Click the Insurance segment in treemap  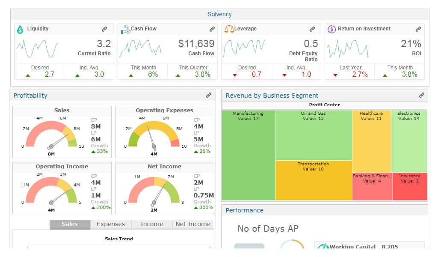(410, 186)
